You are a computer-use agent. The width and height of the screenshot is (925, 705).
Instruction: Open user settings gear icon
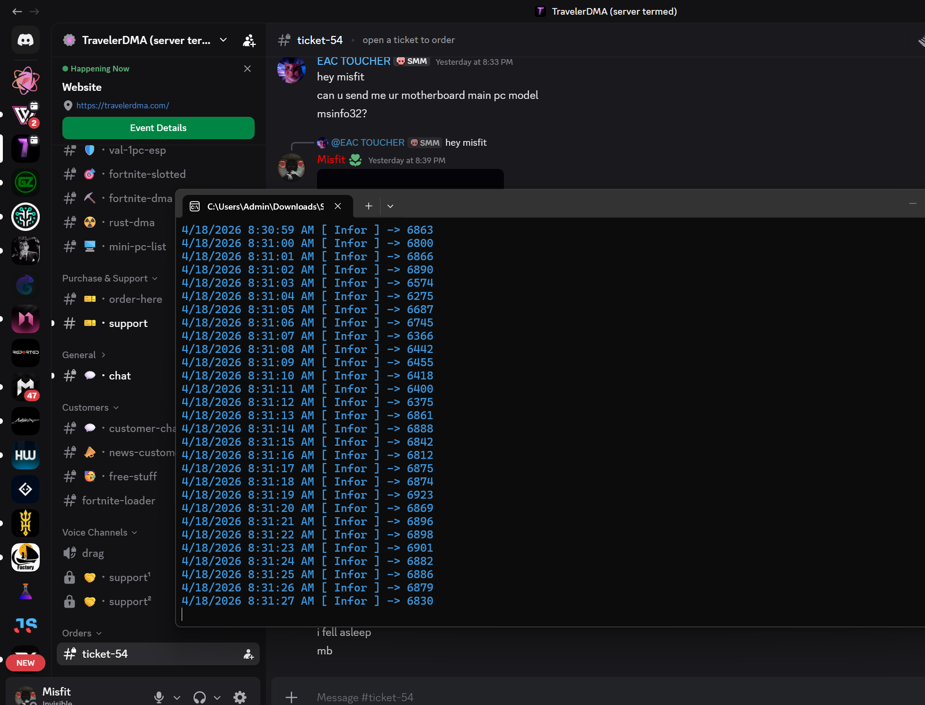(x=240, y=697)
